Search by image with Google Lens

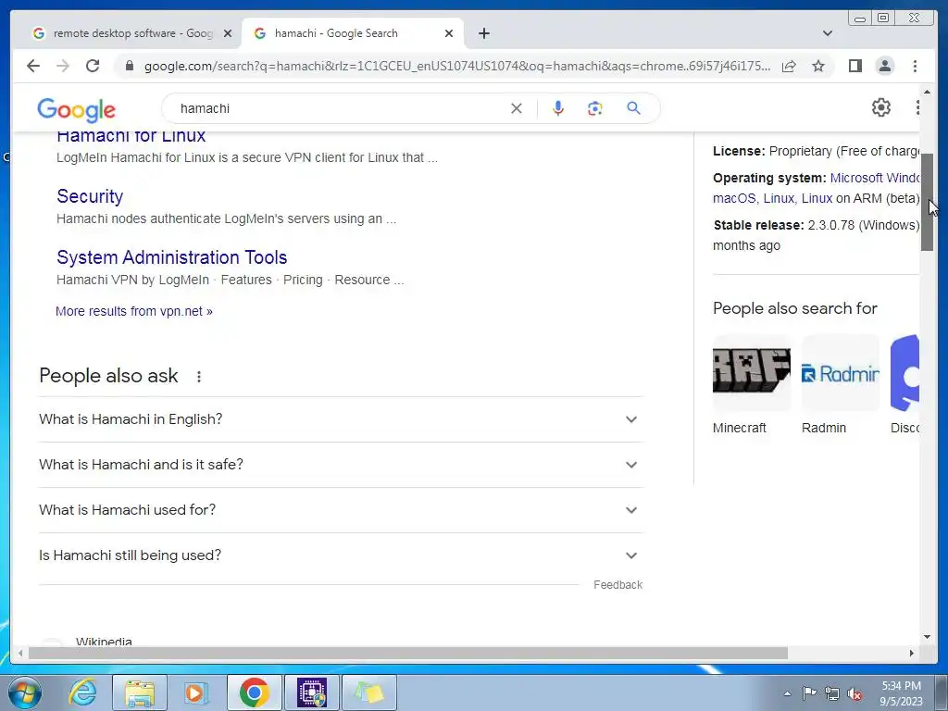pyautogui.click(x=595, y=108)
